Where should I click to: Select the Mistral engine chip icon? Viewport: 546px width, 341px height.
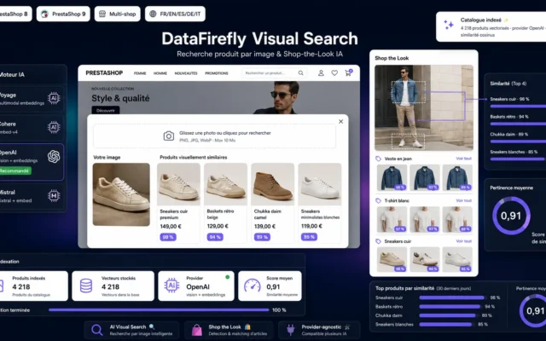54,196
